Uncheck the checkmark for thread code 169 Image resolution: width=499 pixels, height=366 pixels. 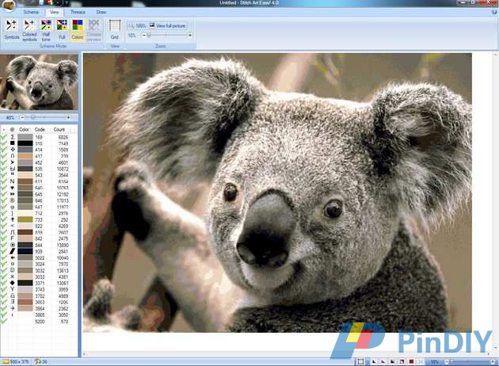click(x=5, y=137)
